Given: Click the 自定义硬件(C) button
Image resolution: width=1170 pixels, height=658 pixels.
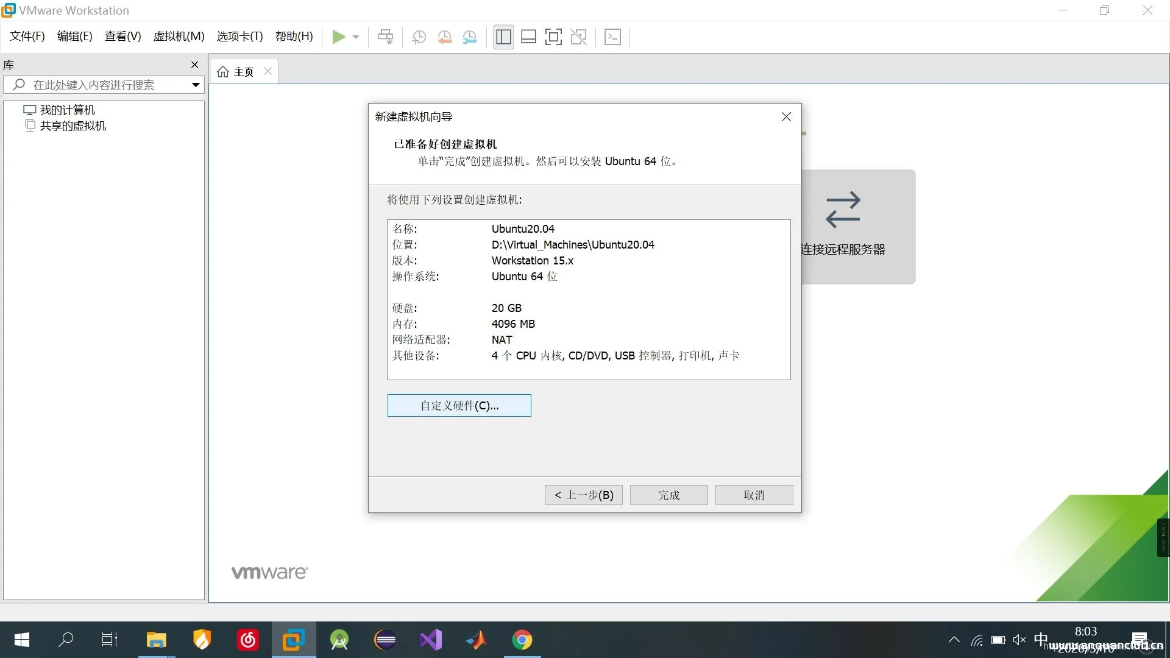Looking at the screenshot, I should tap(459, 405).
